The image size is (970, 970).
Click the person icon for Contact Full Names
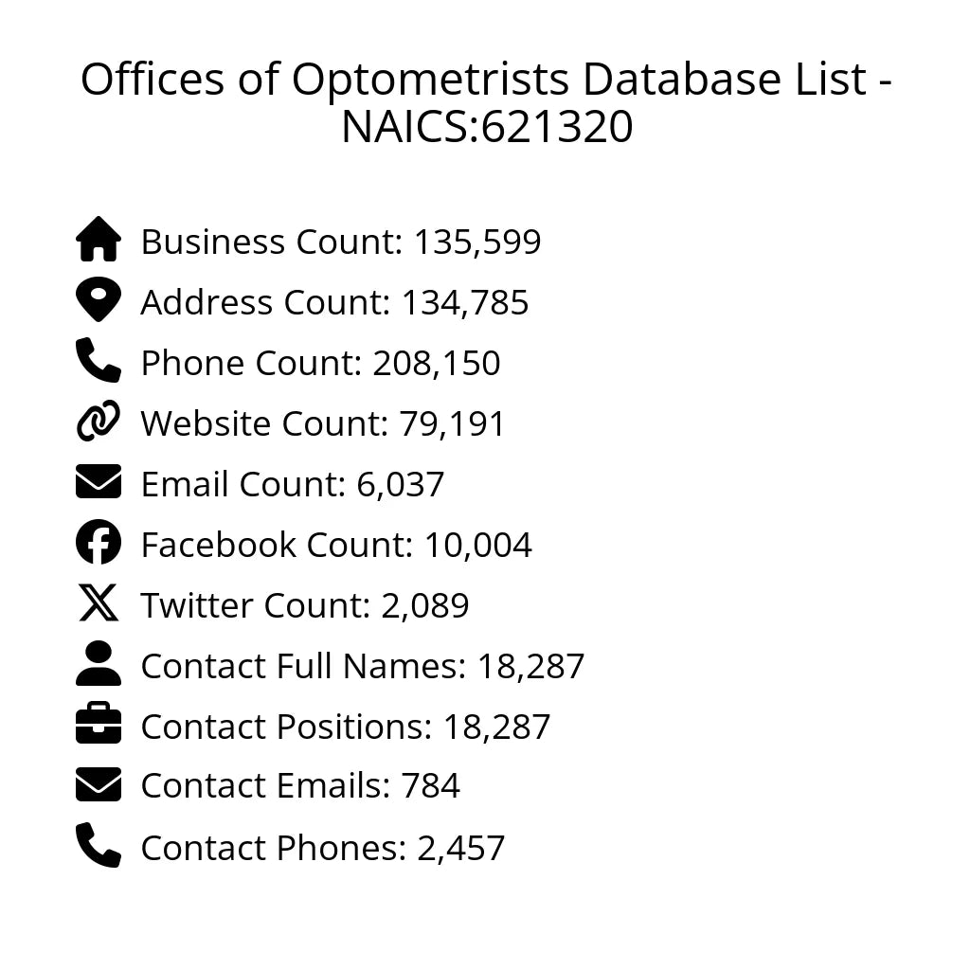click(99, 664)
